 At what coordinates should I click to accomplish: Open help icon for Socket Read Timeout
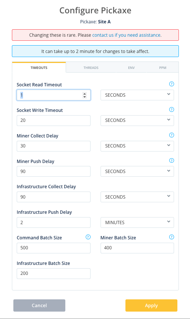tap(172, 84)
